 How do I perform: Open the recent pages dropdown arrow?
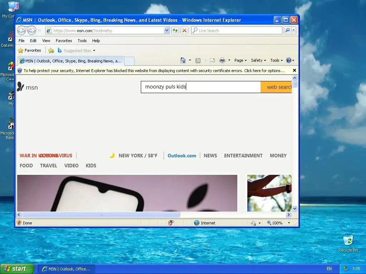click(39, 31)
